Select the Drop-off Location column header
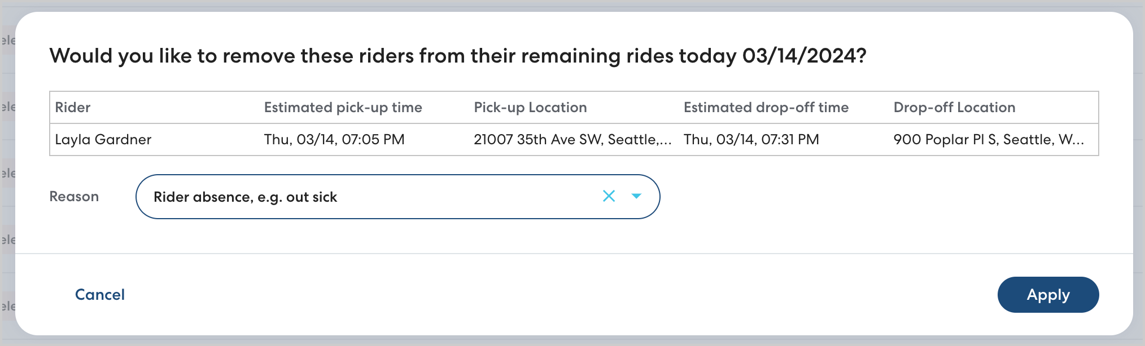This screenshot has width=1145, height=346. 954,108
